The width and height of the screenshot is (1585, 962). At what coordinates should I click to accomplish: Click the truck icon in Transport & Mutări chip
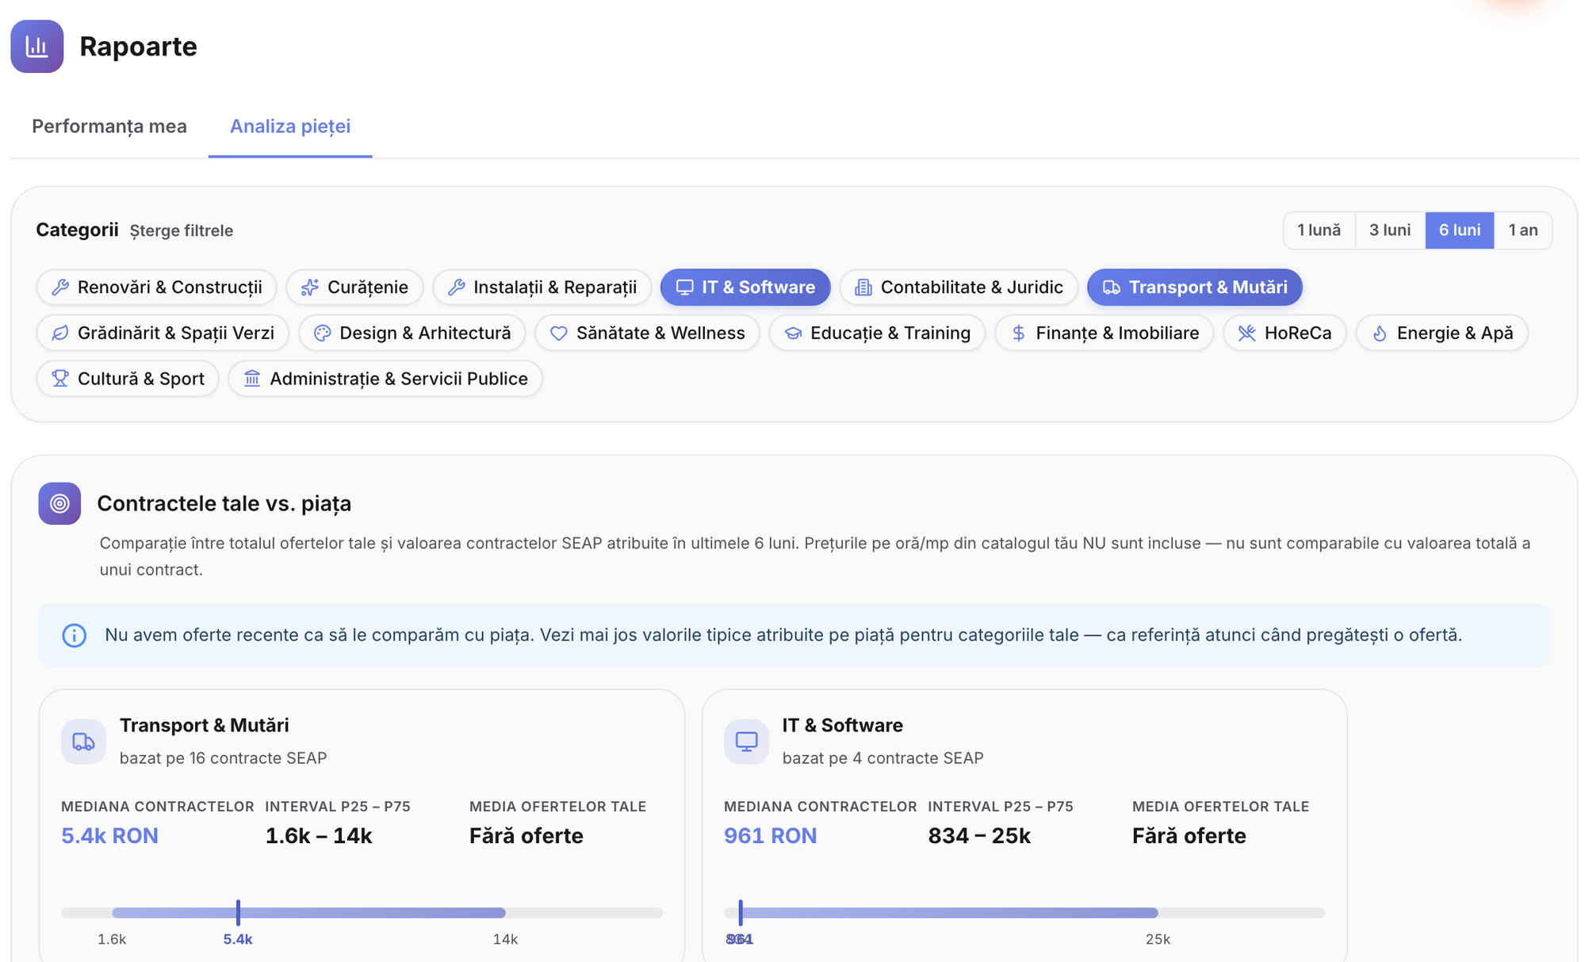1112,288
